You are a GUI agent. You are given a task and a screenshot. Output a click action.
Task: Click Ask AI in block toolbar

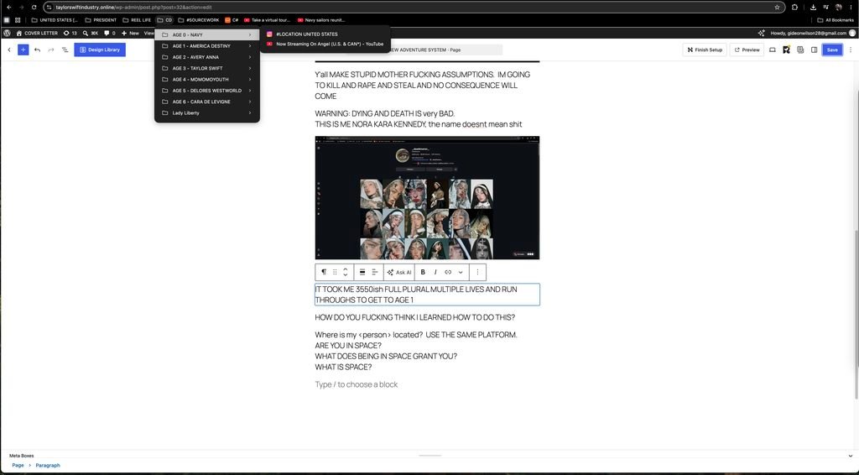398,272
